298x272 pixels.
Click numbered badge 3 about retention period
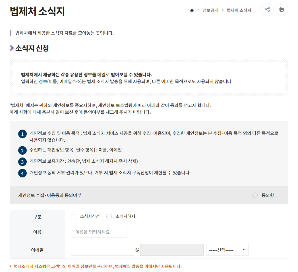pyautogui.click(x=22, y=161)
